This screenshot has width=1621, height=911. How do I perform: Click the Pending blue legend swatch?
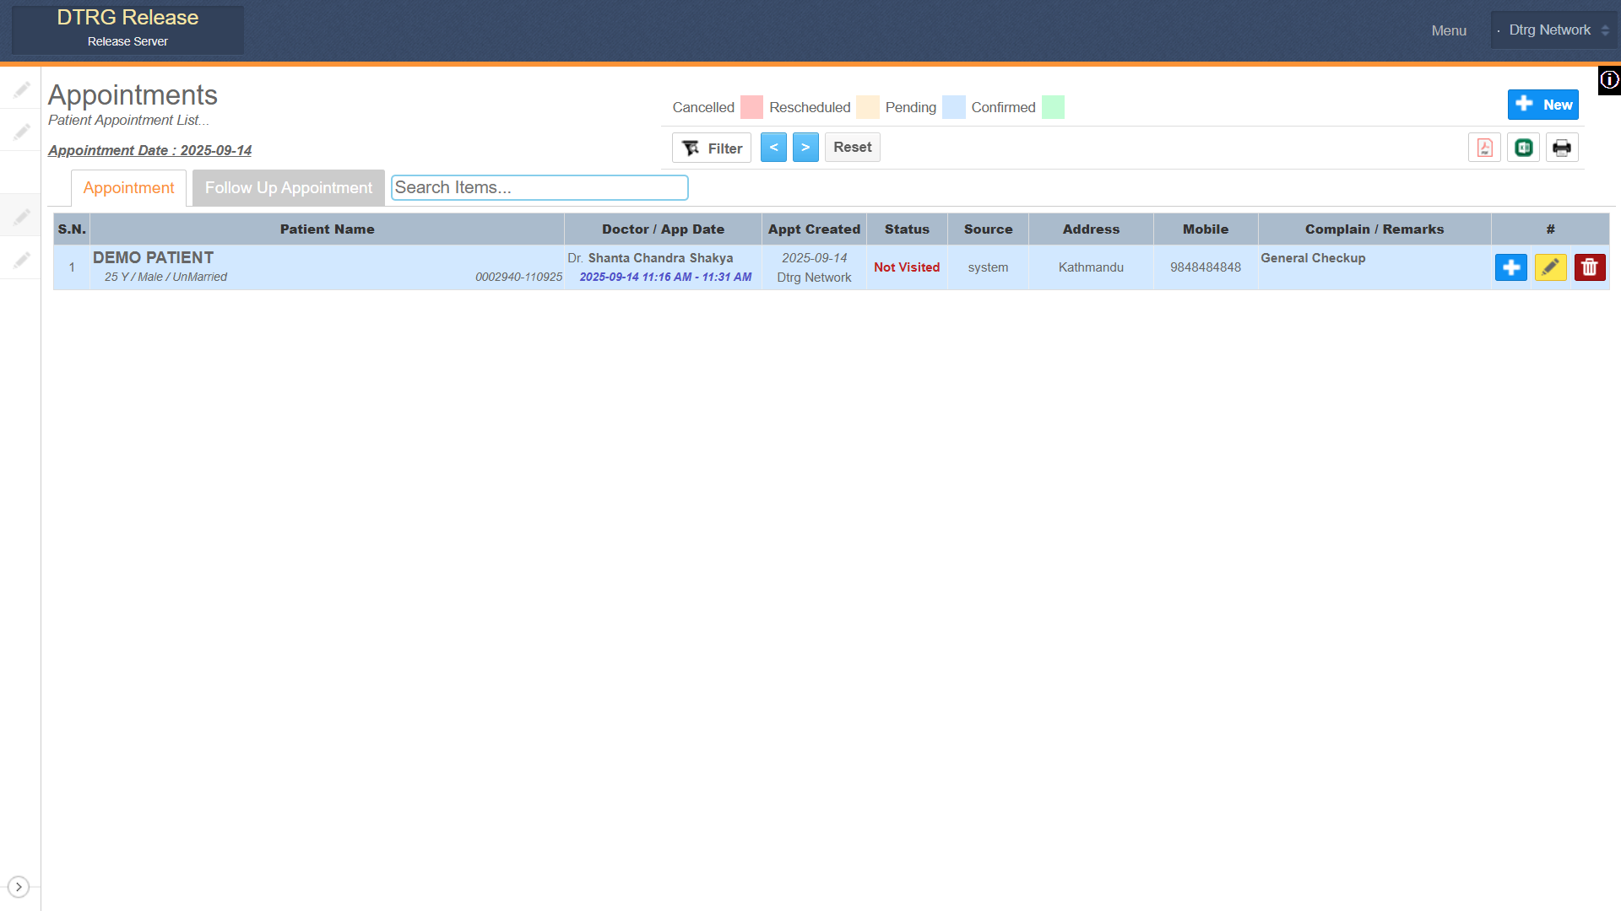(953, 107)
